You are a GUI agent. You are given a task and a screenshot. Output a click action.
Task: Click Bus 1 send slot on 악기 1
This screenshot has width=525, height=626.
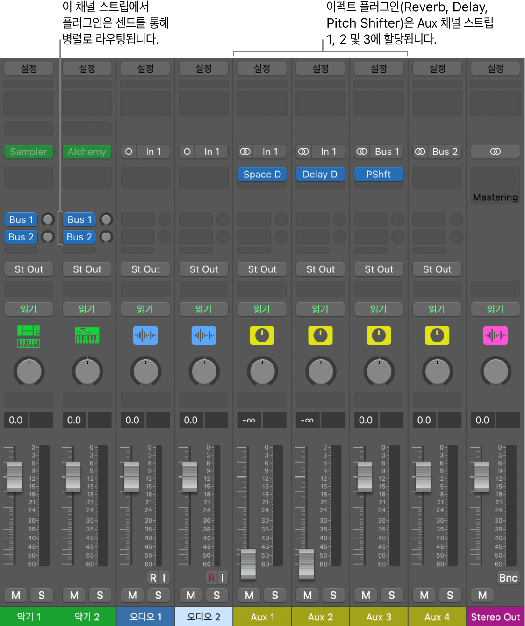[x=21, y=219]
